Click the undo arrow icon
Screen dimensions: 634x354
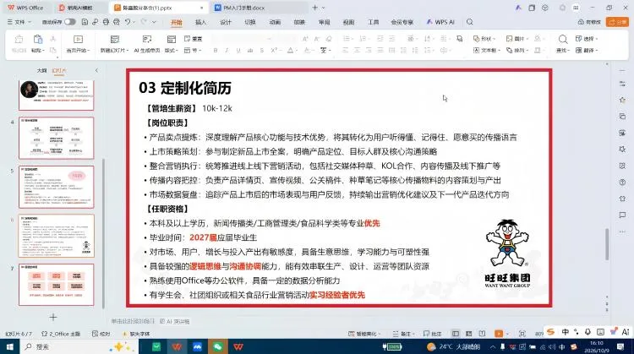tap(128, 22)
